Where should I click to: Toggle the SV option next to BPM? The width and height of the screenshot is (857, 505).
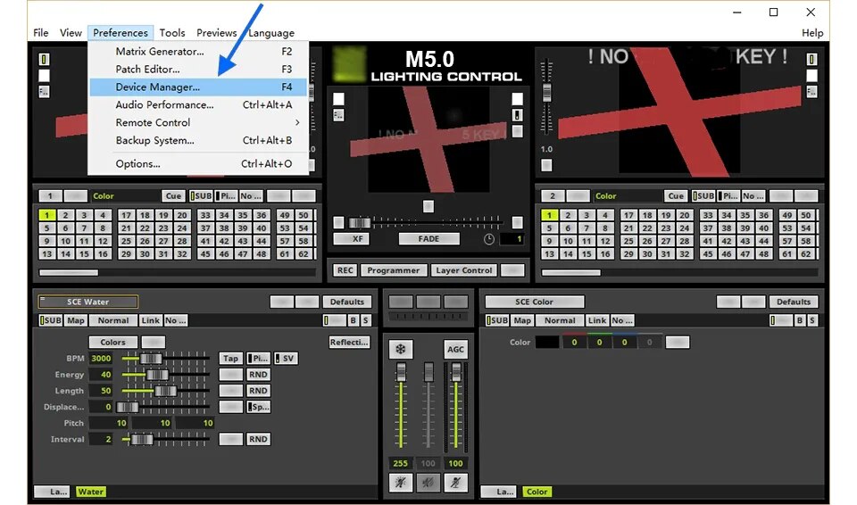pyautogui.click(x=286, y=359)
